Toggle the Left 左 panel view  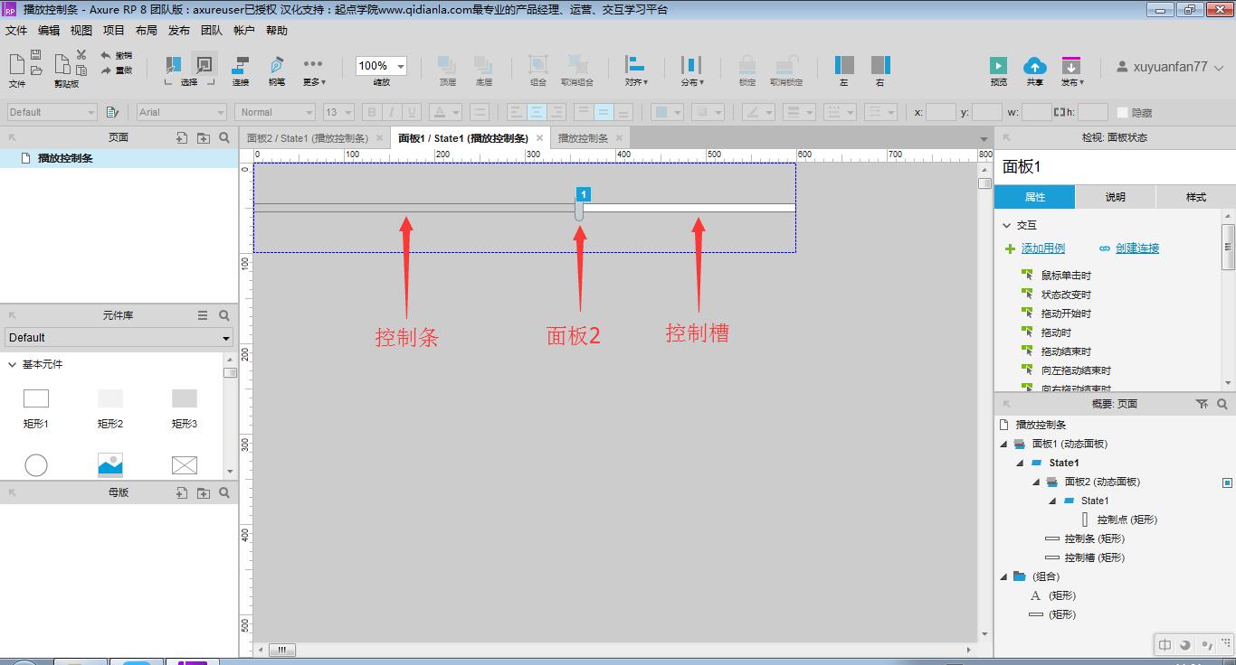pyautogui.click(x=844, y=70)
